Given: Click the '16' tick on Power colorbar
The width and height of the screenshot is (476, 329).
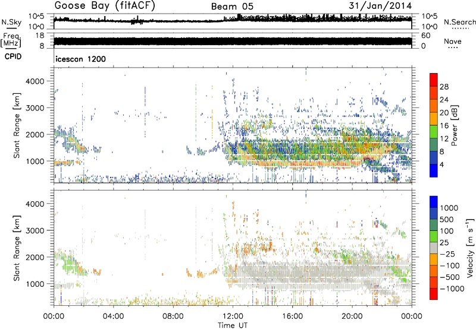Looking at the screenshot, I should [x=444, y=126].
